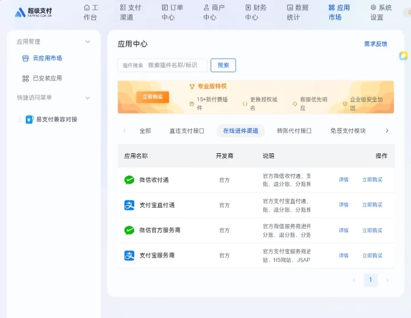
Task: Click the WeChat icon for 微信收付通
Action: pyautogui.click(x=130, y=180)
